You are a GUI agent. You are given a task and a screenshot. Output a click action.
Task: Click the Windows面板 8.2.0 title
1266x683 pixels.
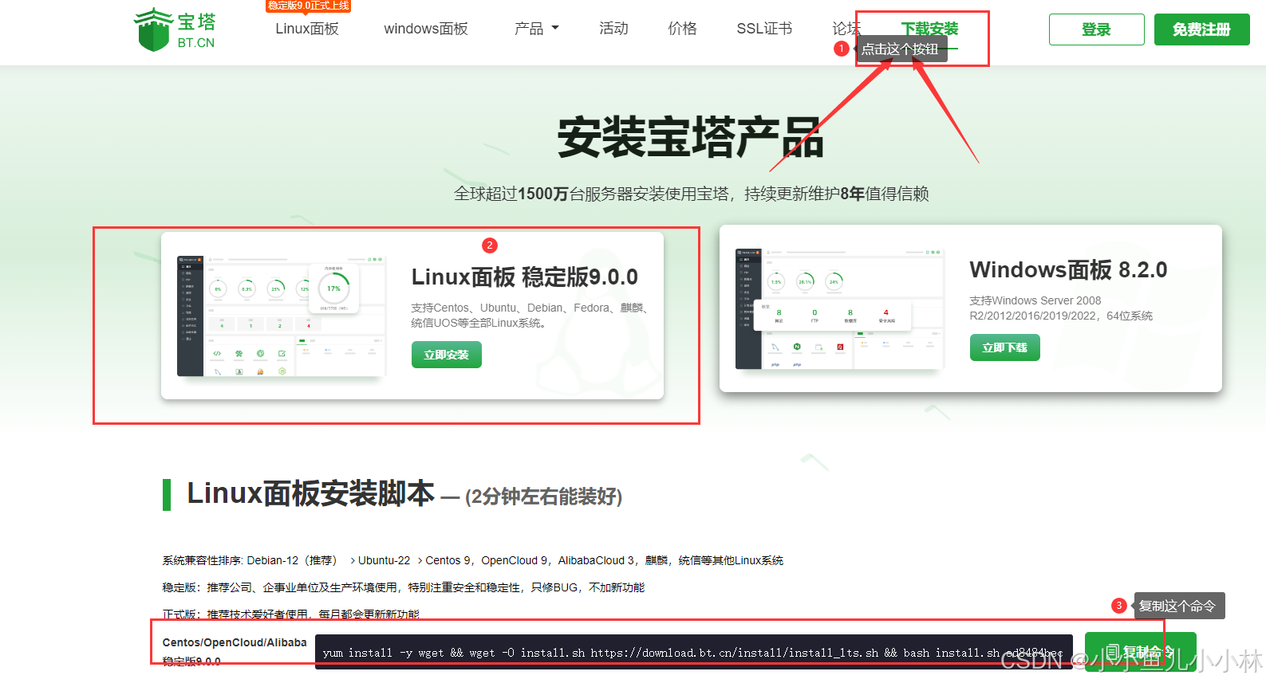coord(1068,270)
